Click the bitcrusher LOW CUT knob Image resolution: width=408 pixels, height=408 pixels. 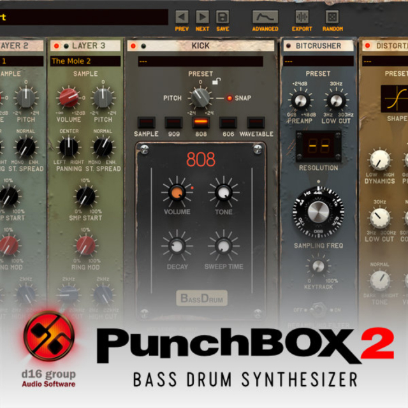336,101
